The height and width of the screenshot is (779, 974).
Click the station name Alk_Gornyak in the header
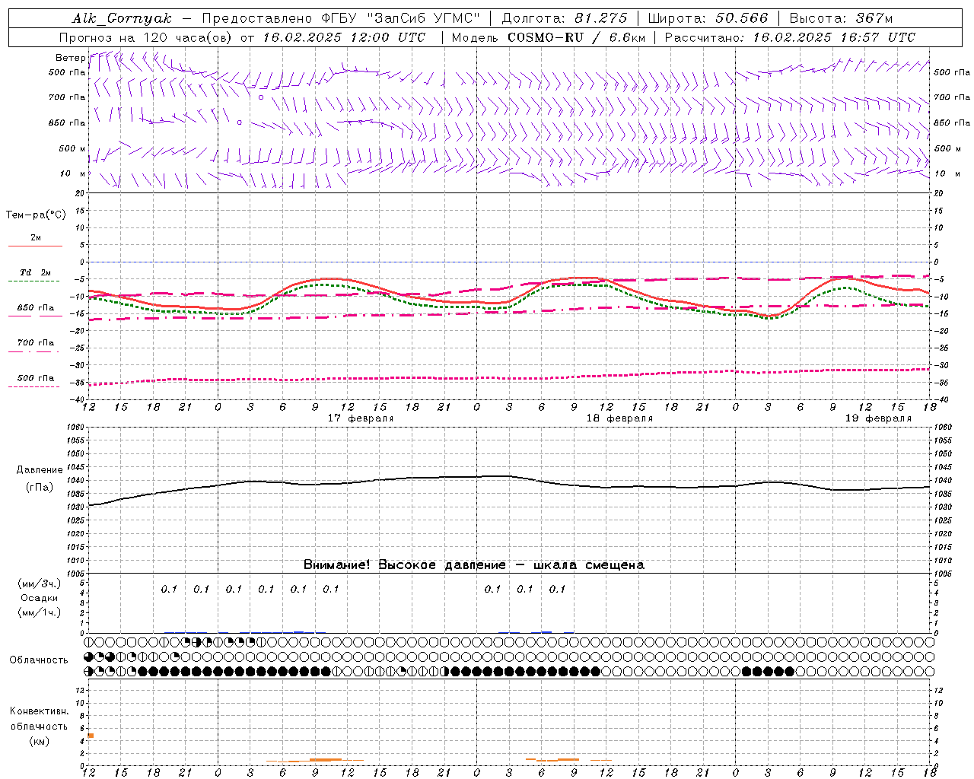pos(122,18)
